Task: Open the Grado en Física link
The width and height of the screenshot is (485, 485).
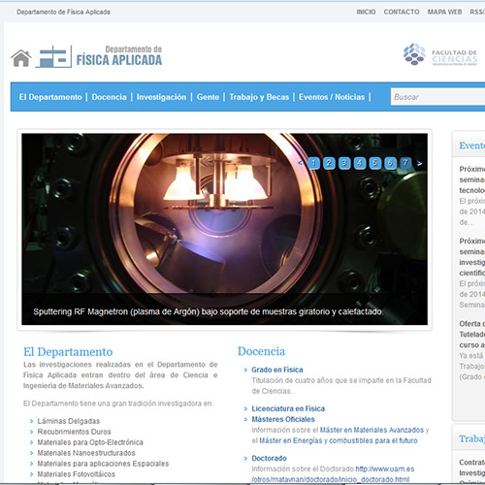Action: tap(277, 370)
